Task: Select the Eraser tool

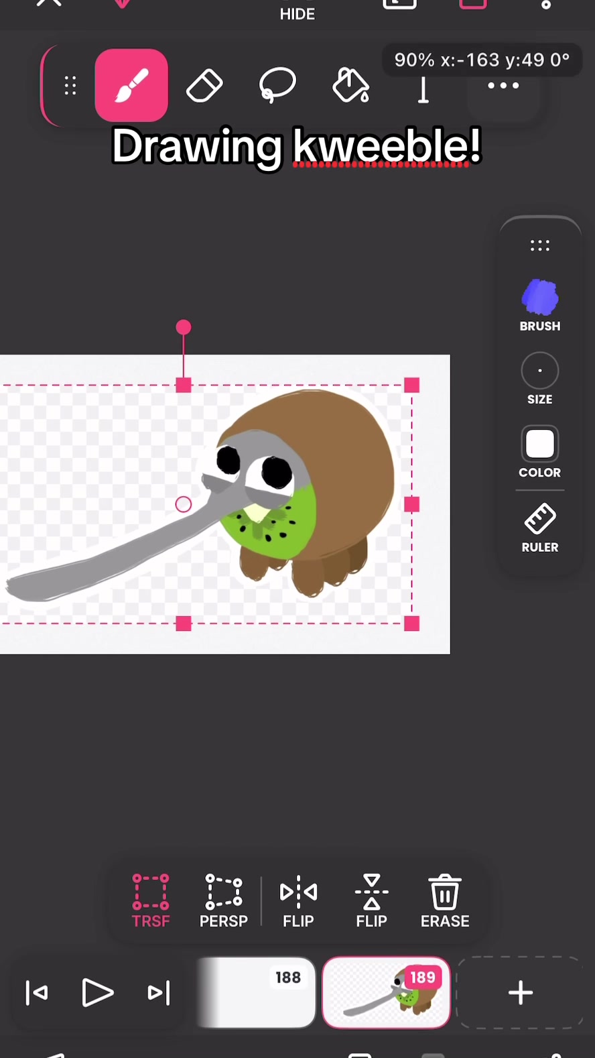Action: [x=204, y=86]
